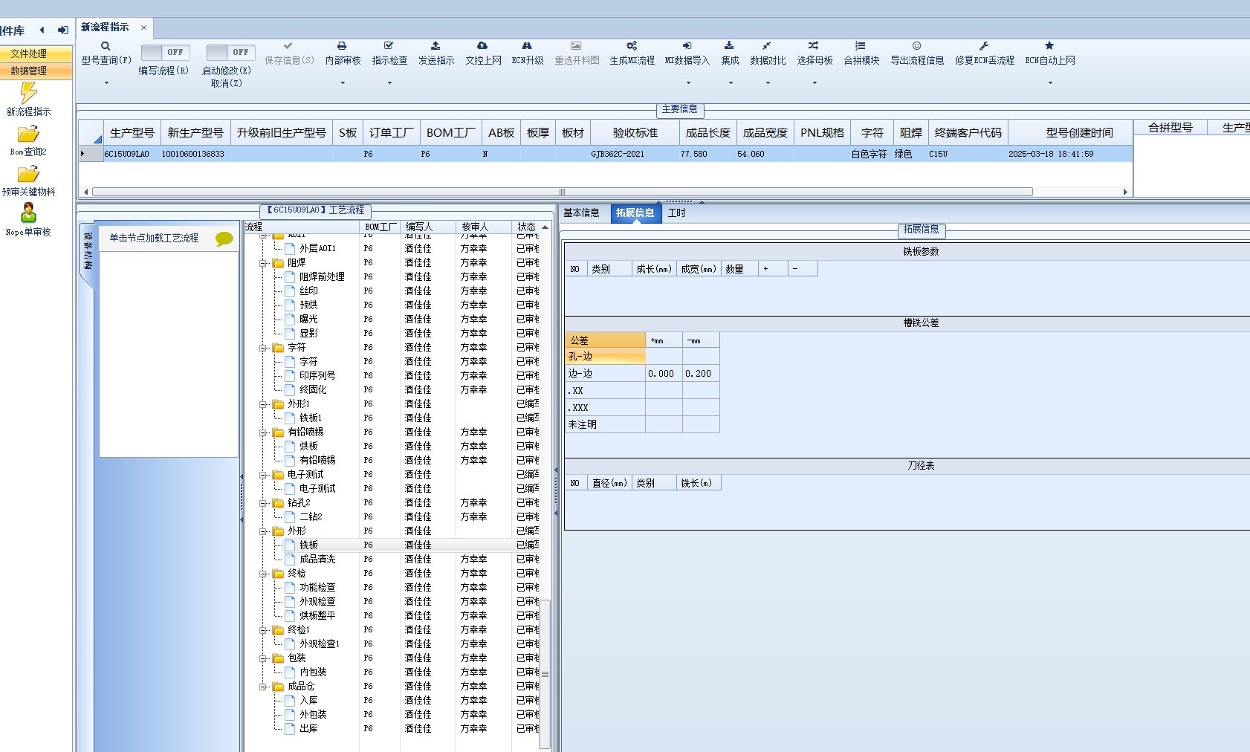Collapse the 成品仓 folder node
Image resolution: width=1250 pixels, height=752 pixels.
(263, 687)
